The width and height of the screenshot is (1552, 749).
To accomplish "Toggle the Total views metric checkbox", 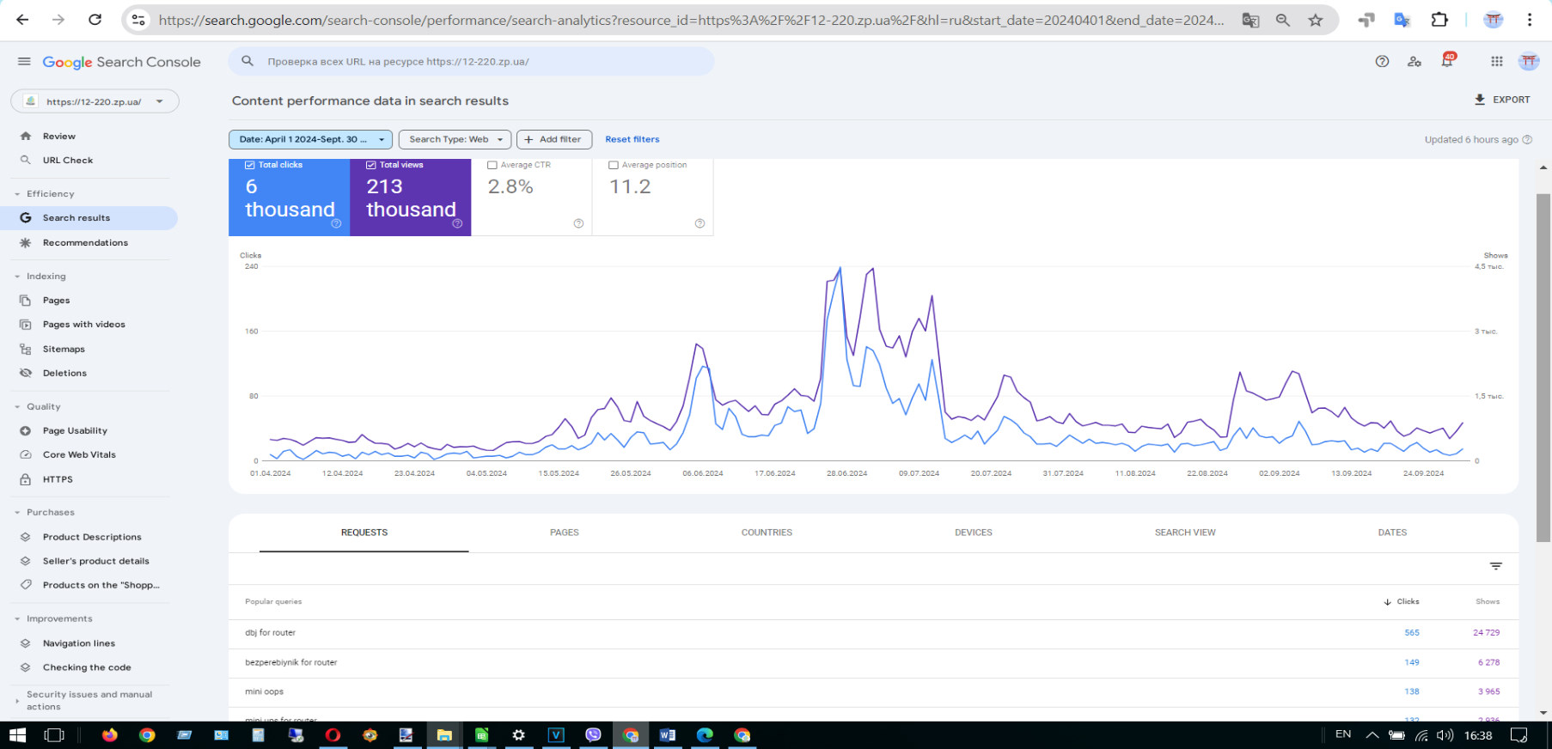I will coord(371,165).
